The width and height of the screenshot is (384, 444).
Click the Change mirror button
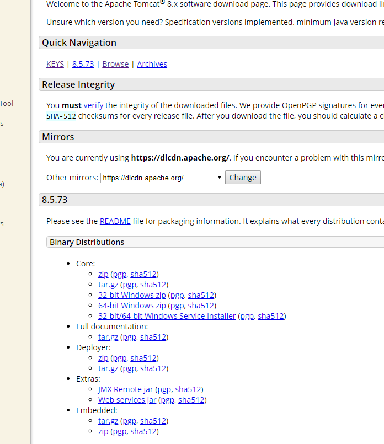click(x=243, y=178)
